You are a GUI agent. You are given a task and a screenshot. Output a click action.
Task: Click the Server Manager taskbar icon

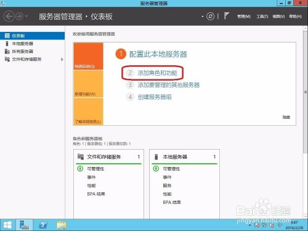click(x=25, y=225)
